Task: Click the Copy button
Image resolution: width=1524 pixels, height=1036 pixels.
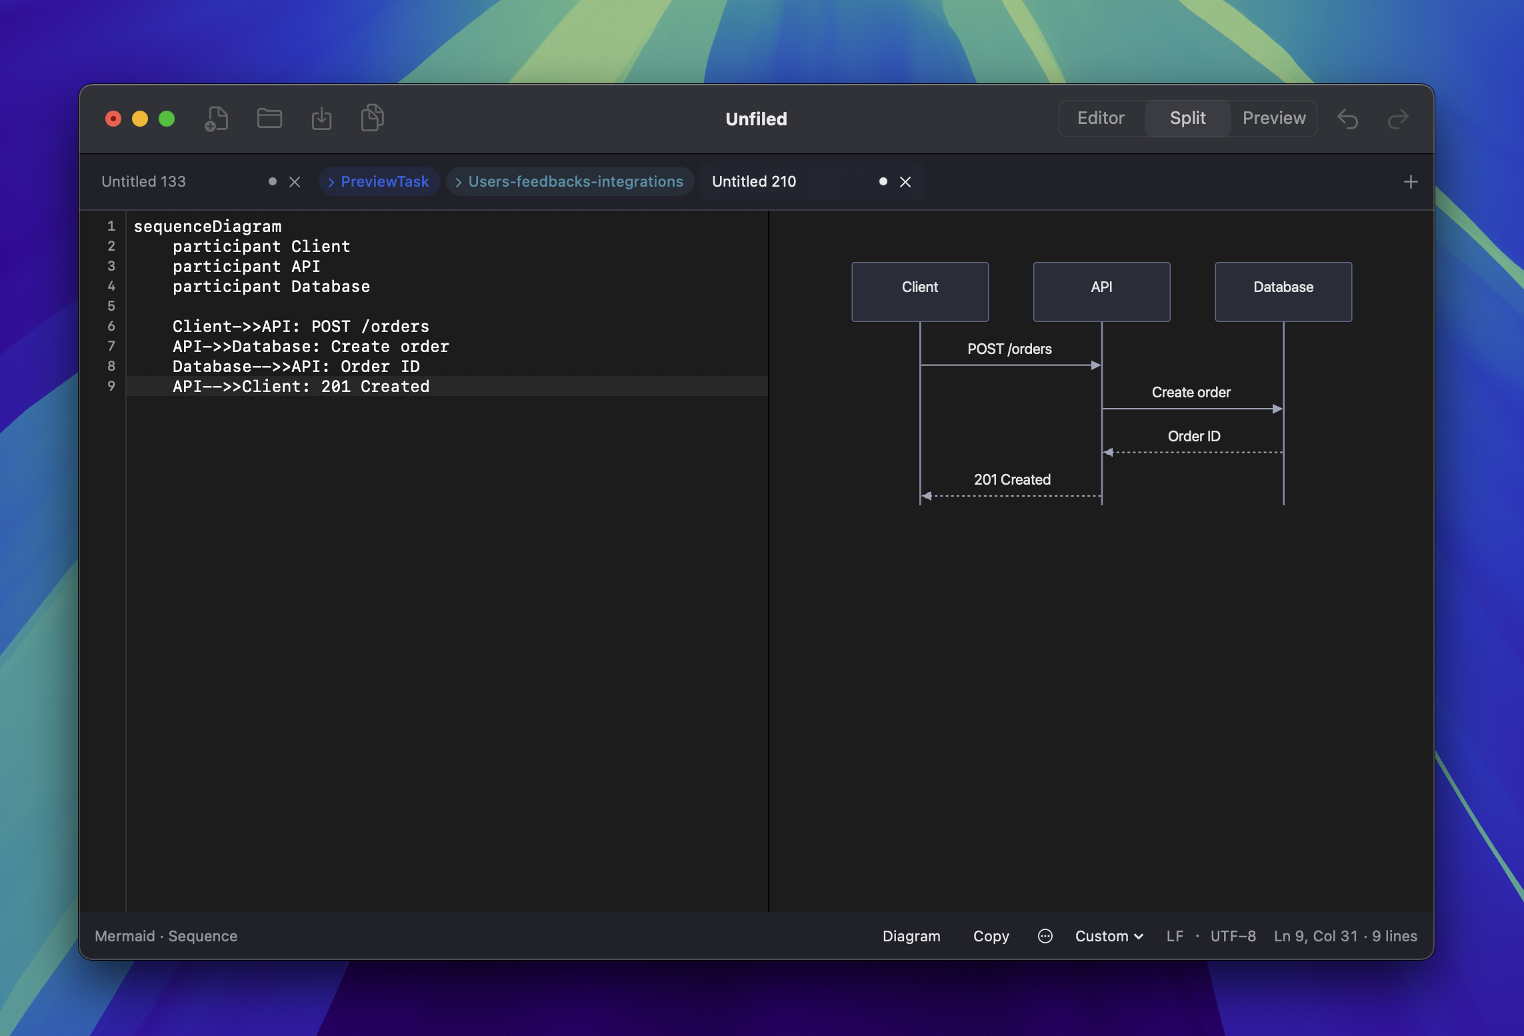Action: pos(991,936)
